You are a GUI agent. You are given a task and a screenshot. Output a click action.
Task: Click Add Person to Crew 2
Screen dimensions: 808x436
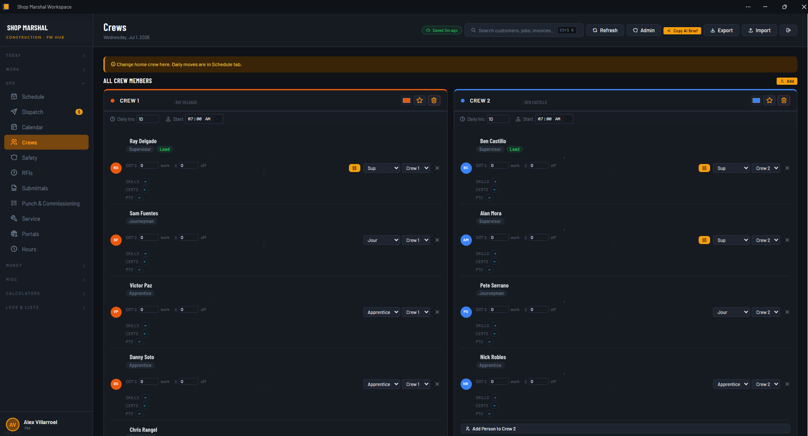tap(625, 429)
